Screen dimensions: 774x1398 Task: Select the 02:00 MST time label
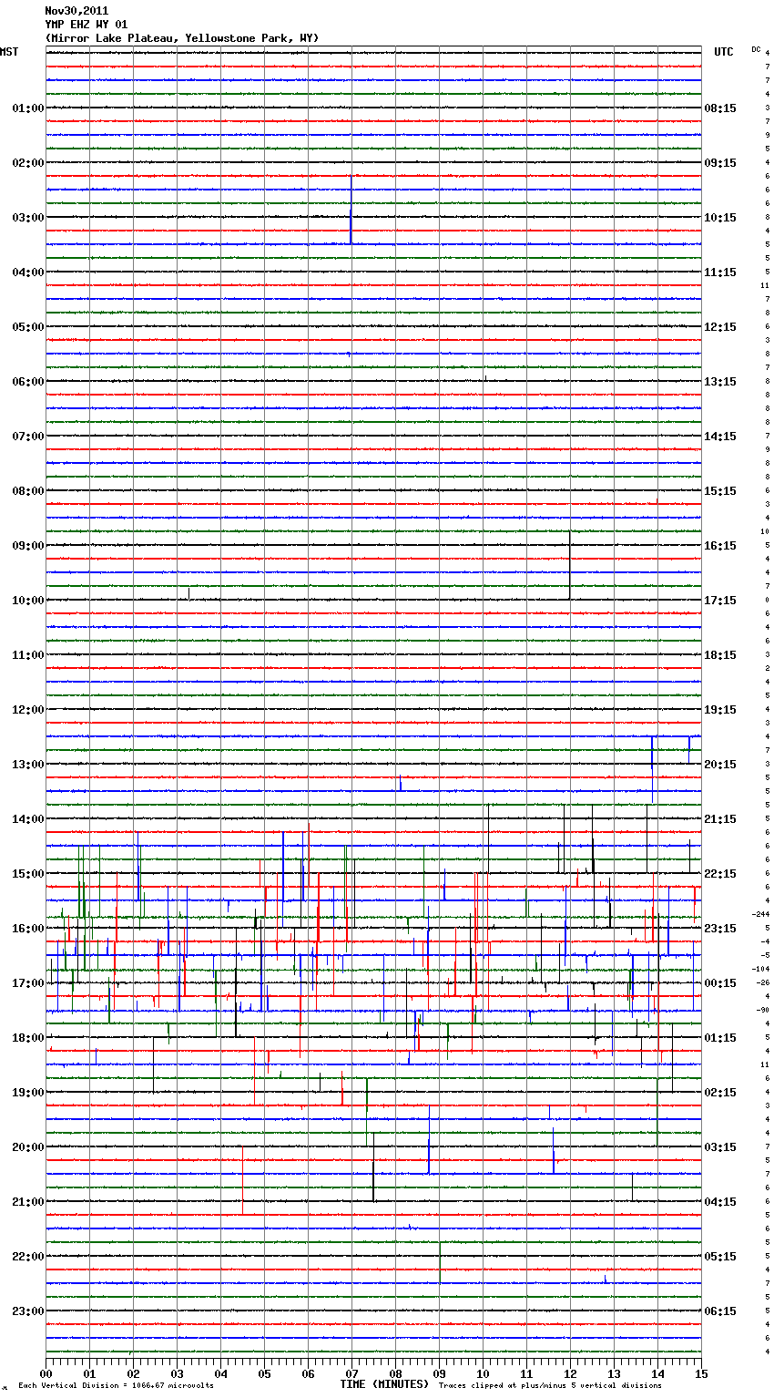[27, 163]
